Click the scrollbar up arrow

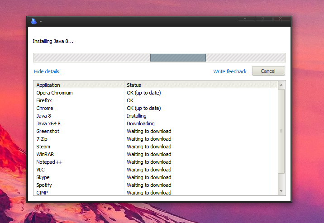point(281,85)
